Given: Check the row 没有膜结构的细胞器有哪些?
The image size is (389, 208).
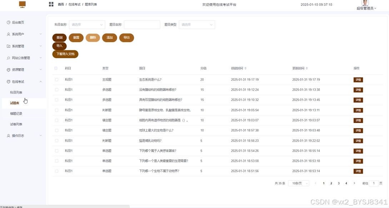Looking at the screenshot, I should pos(56,90).
